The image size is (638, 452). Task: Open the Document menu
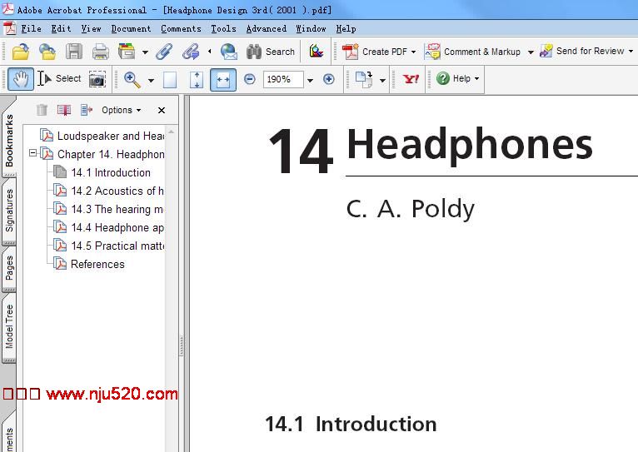coord(131,28)
